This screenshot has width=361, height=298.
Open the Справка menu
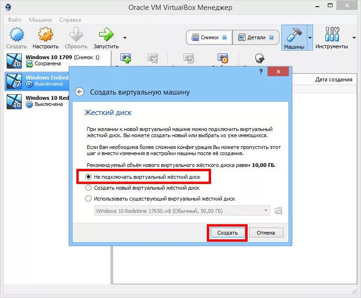pyautogui.click(x=70, y=20)
